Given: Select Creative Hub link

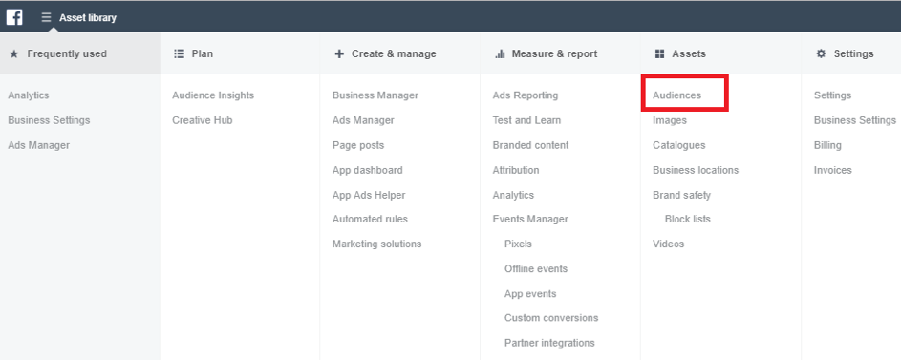Looking at the screenshot, I should point(203,120).
